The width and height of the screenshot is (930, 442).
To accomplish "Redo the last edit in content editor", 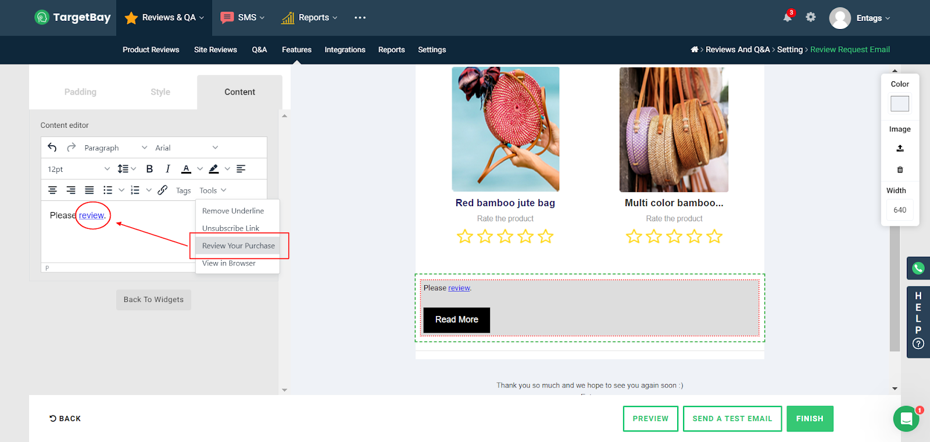I will [x=71, y=148].
